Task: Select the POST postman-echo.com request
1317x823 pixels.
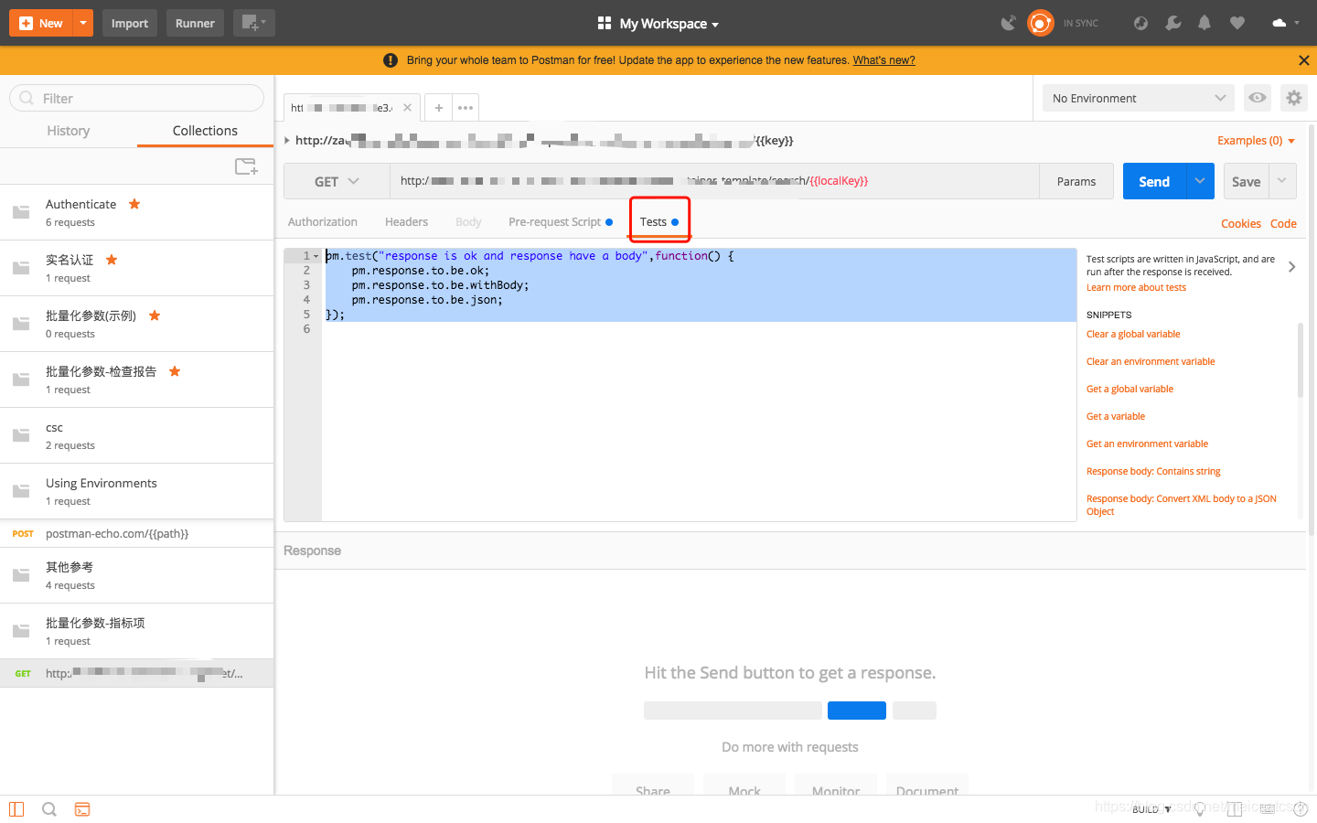Action: (137, 533)
